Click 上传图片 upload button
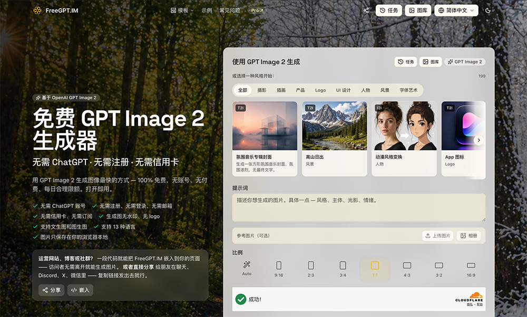This screenshot has height=317, width=527. tap(438, 236)
